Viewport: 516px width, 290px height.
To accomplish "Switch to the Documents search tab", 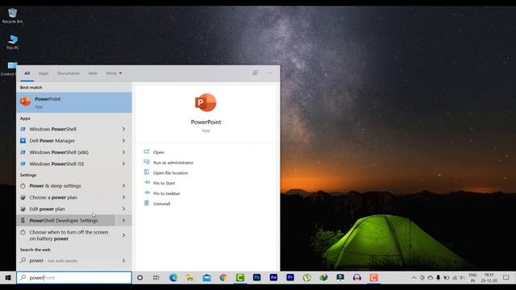I will tap(68, 73).
